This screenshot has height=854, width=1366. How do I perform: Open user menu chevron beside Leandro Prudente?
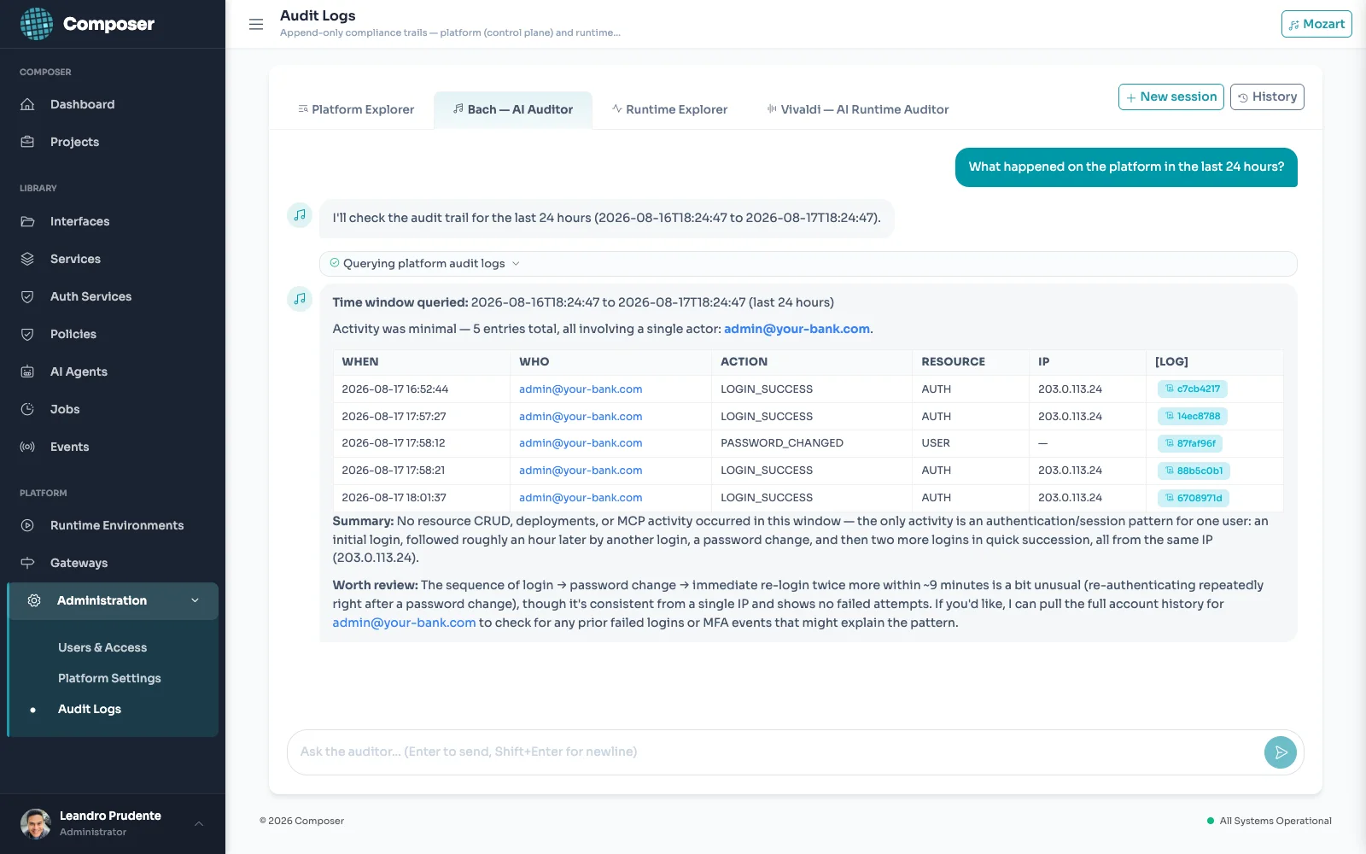[199, 823]
